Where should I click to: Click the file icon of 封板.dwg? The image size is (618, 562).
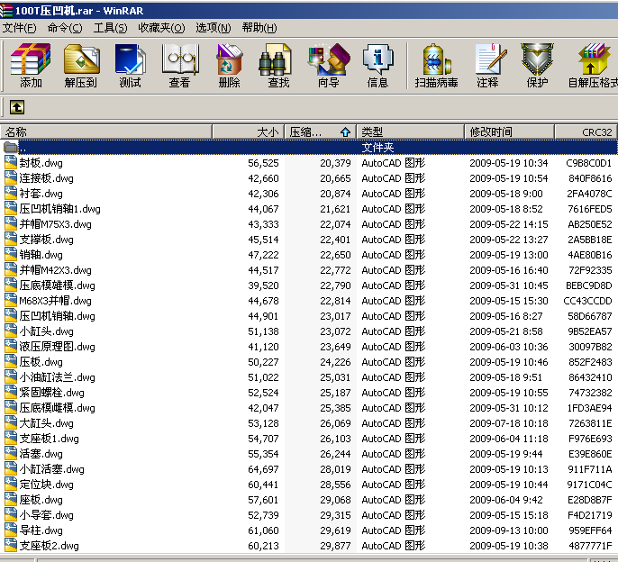tap(11, 163)
